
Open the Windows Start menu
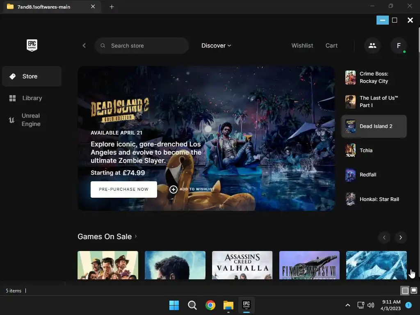174,305
